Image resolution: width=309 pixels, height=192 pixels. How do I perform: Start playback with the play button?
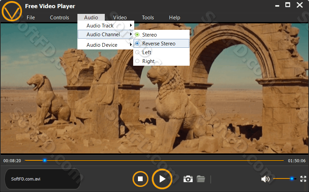click(x=162, y=179)
